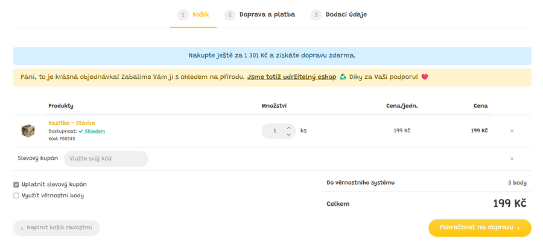Click the Naplnit košík radostmi button
This screenshot has height=249, width=543.
pos(56,228)
